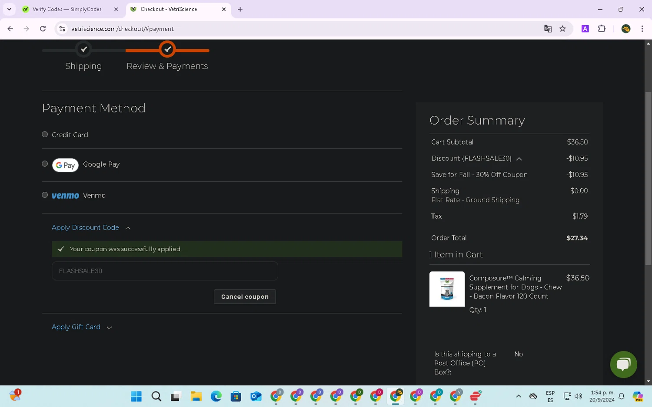Screen dimensions: 652x407
Task: Launch Microsoft Edge from the taskbar
Action: tap(216, 396)
